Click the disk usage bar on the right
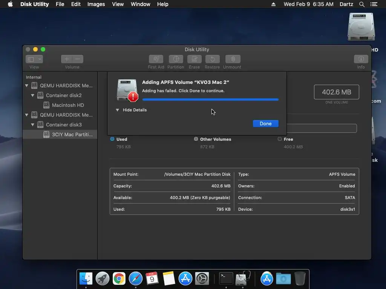 (322, 128)
